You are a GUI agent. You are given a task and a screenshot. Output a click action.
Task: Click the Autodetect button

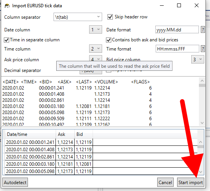click(15, 182)
